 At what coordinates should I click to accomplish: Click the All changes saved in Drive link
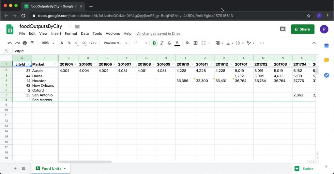[159, 33]
